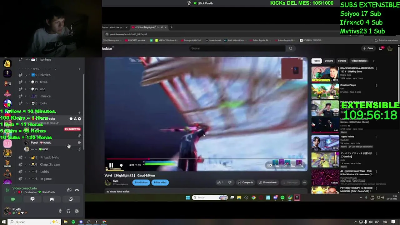Viewport: 400px width, 225px height.
Task: Add a channel to the Bots category
Action: coord(79,69)
